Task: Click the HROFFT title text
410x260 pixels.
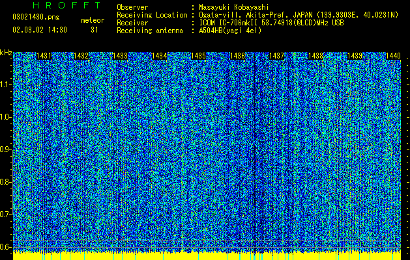Action: tap(67, 5)
